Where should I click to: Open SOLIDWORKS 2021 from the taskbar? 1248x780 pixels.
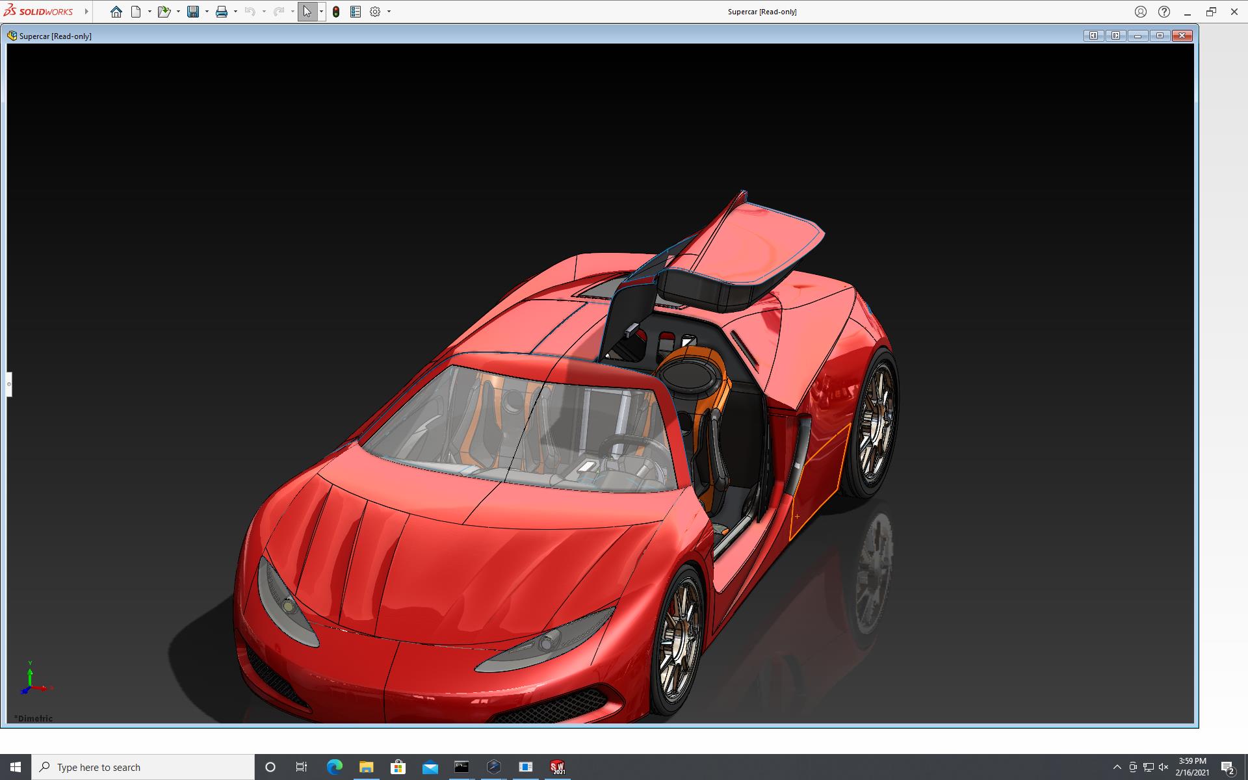pos(557,767)
